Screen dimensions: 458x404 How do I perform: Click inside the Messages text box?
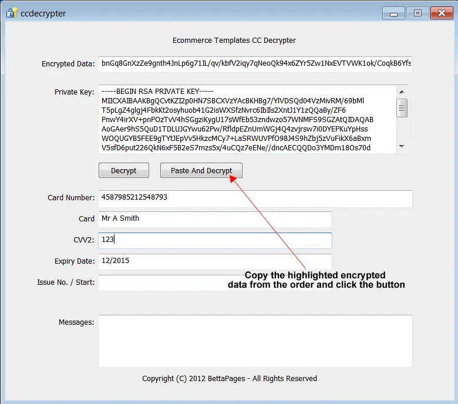255,341
